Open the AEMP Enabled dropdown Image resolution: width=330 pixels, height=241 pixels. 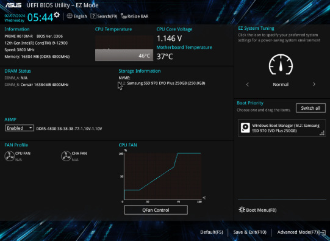[x=20, y=128]
